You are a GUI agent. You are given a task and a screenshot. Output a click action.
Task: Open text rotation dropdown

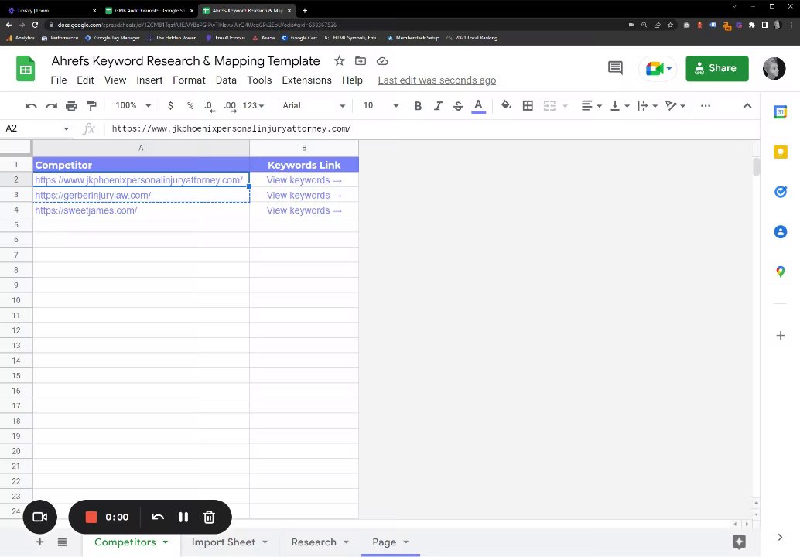(x=675, y=105)
